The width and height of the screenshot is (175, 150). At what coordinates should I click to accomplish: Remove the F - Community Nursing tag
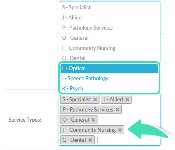pyautogui.click(x=120, y=130)
